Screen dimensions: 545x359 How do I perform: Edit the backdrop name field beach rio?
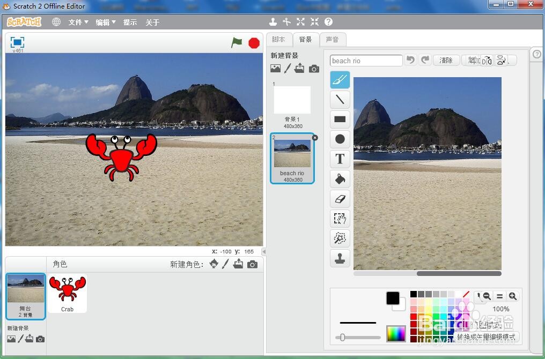pos(366,61)
